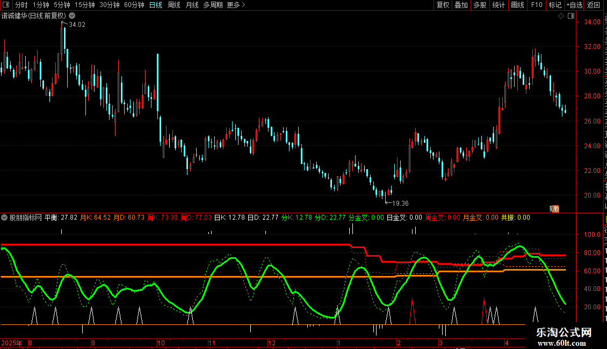Click the 2025年 label on time axis

pos(12,343)
